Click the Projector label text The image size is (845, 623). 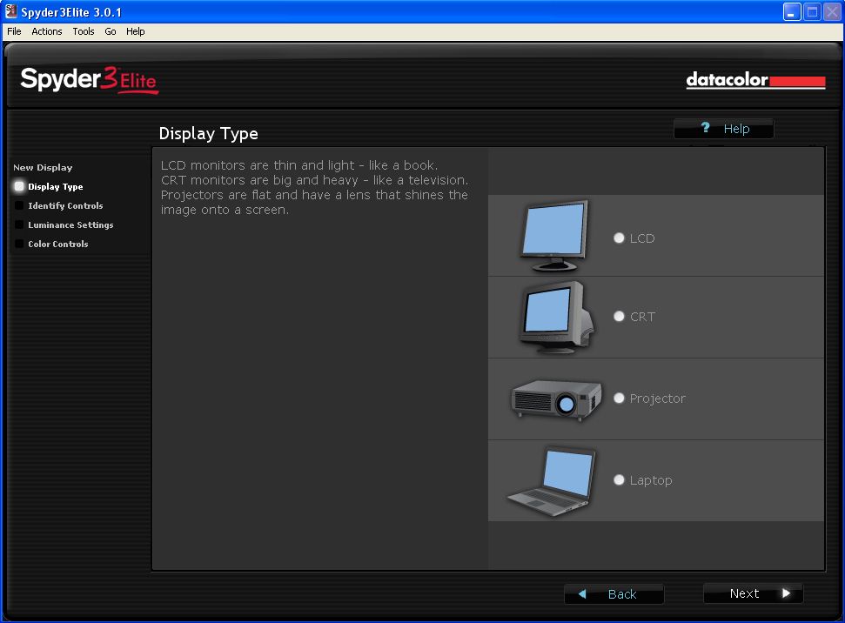[657, 399]
